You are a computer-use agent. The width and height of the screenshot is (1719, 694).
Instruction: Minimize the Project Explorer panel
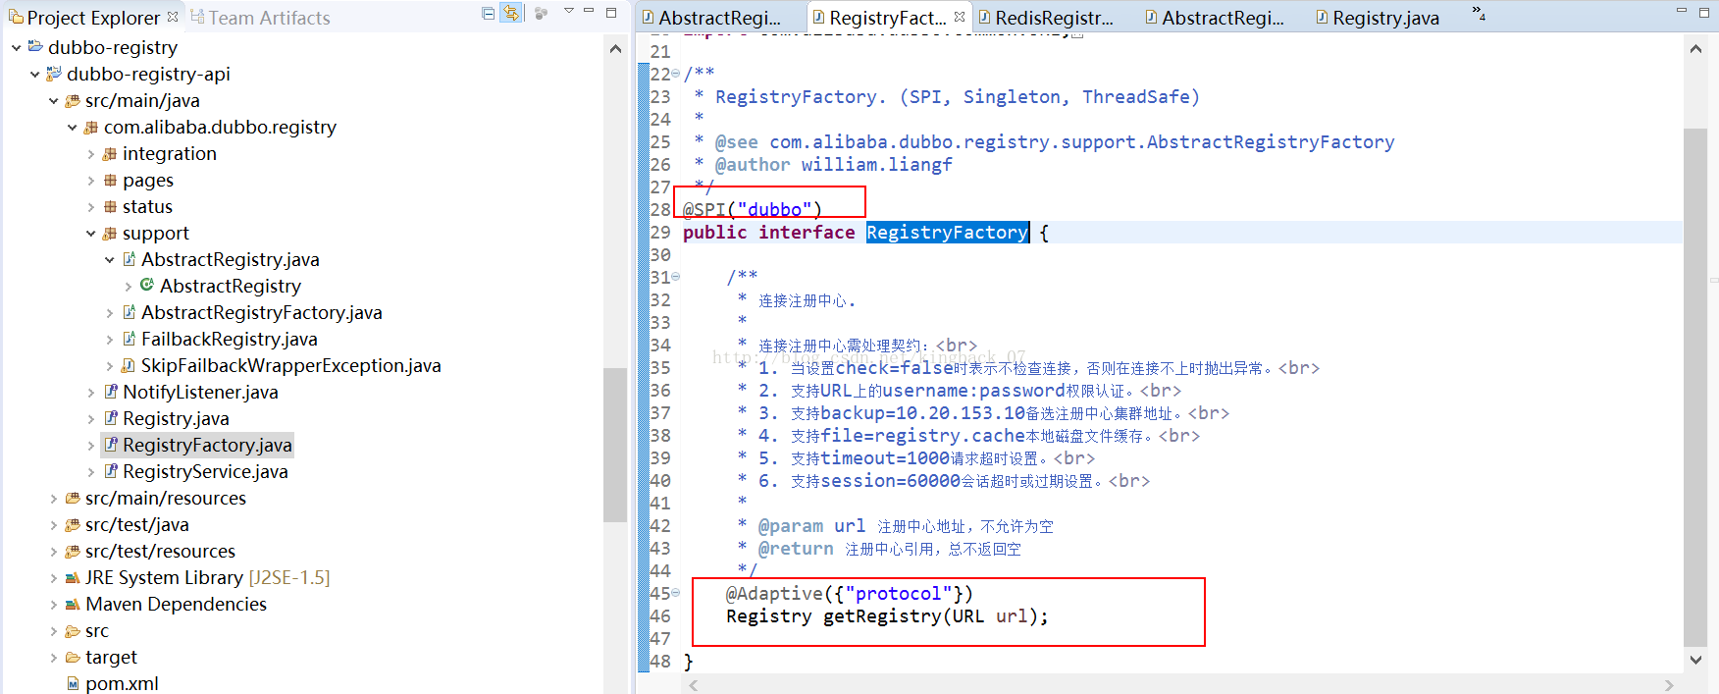(589, 11)
